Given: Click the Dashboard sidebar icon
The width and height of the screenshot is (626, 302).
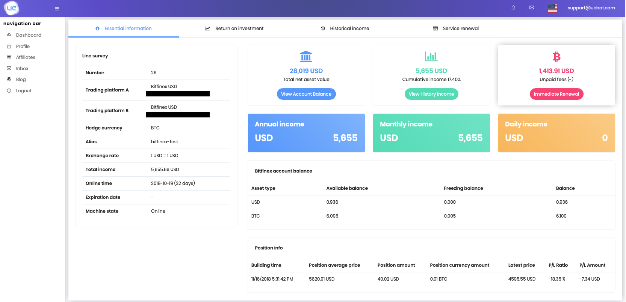Looking at the screenshot, I should 9,35.
